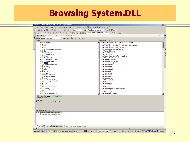Open the Help menu
Viewport: 190px width, 142px height.
70,27
